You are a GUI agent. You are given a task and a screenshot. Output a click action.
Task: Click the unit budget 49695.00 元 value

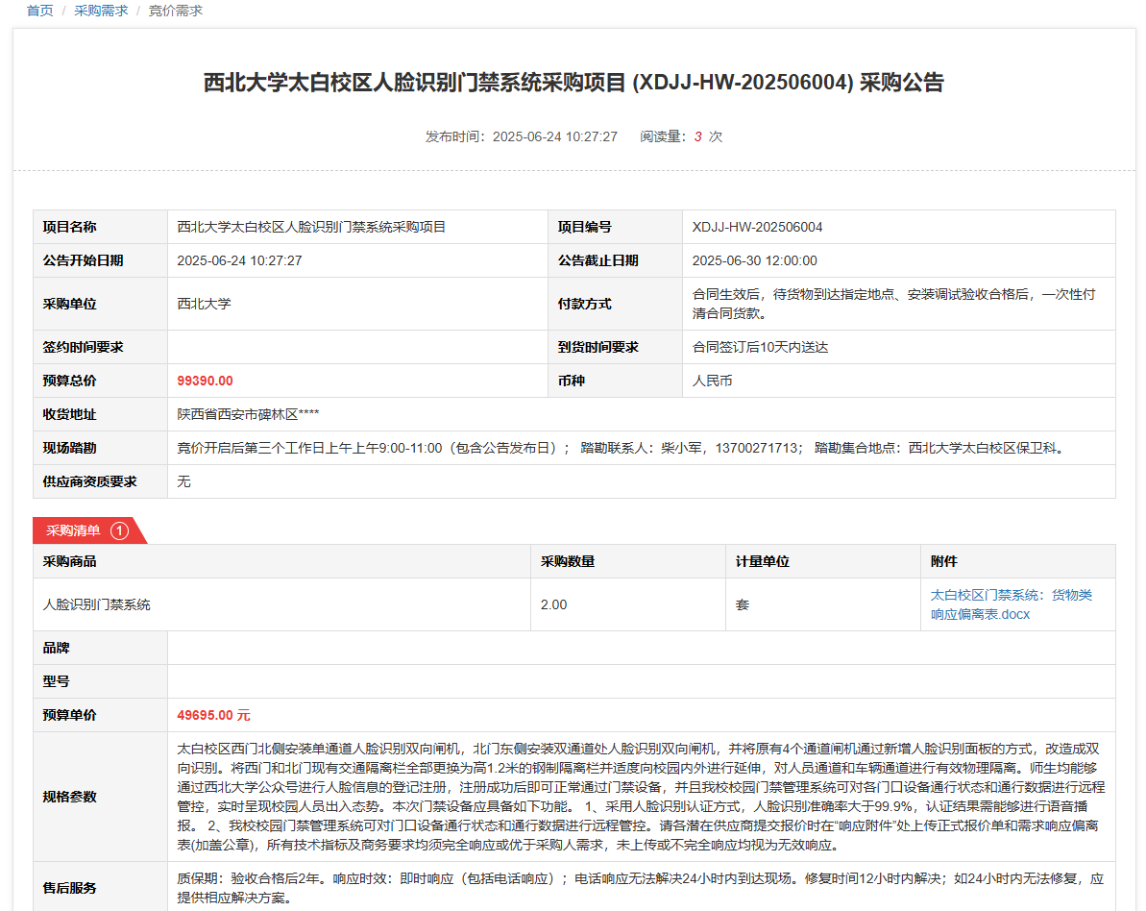pos(213,716)
